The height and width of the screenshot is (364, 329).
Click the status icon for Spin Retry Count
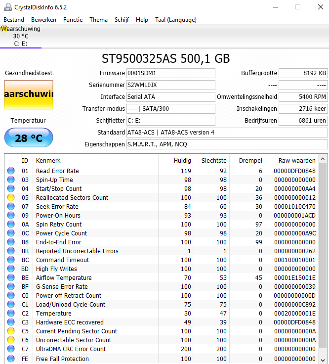click(11, 224)
